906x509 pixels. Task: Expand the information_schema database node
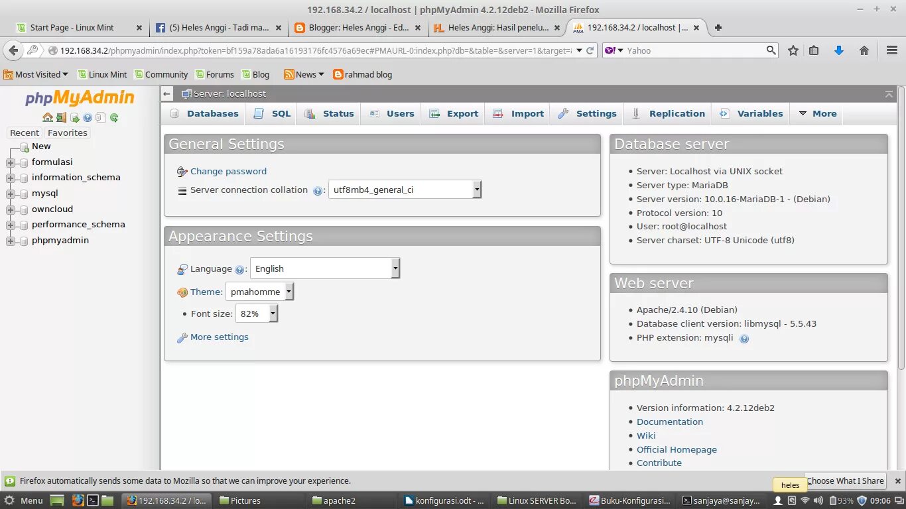point(11,178)
